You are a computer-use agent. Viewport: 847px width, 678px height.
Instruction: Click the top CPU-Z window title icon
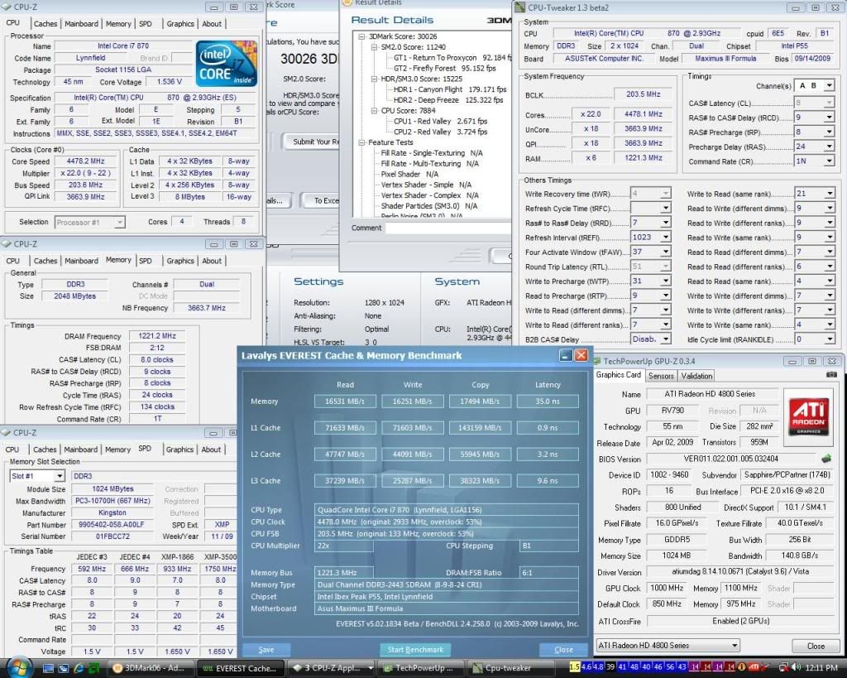tap(7, 7)
